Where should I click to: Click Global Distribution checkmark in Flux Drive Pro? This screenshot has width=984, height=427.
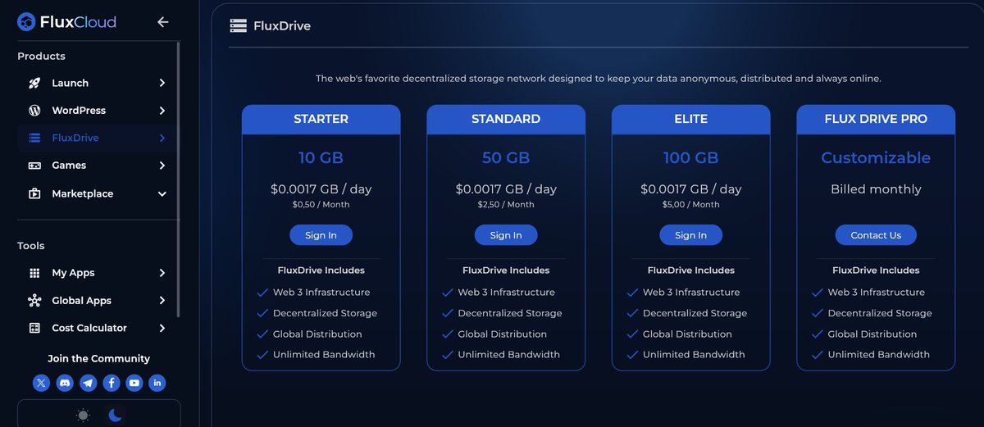(x=818, y=334)
